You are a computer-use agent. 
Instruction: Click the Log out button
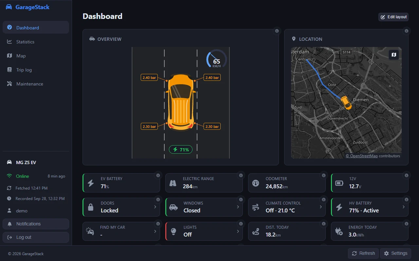pos(36,237)
